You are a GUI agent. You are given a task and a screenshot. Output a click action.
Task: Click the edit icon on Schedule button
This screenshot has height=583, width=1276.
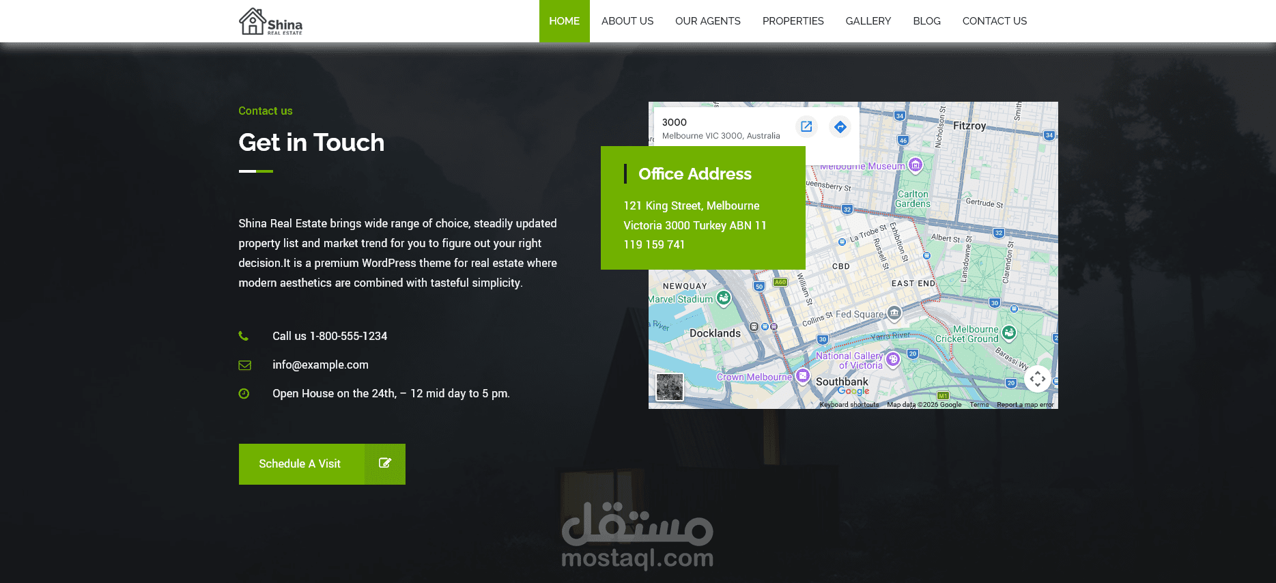pos(385,463)
